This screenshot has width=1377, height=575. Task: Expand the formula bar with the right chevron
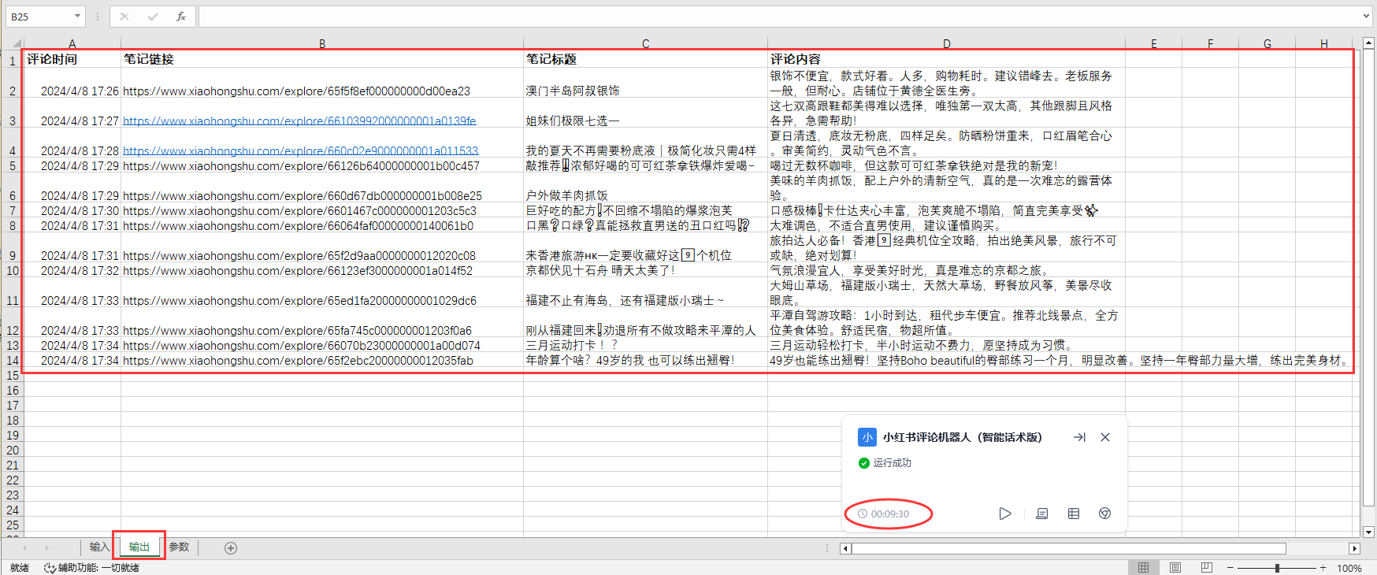click(x=1367, y=16)
